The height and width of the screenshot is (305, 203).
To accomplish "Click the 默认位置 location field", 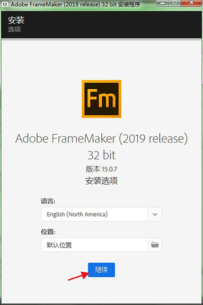I will (x=95, y=245).
